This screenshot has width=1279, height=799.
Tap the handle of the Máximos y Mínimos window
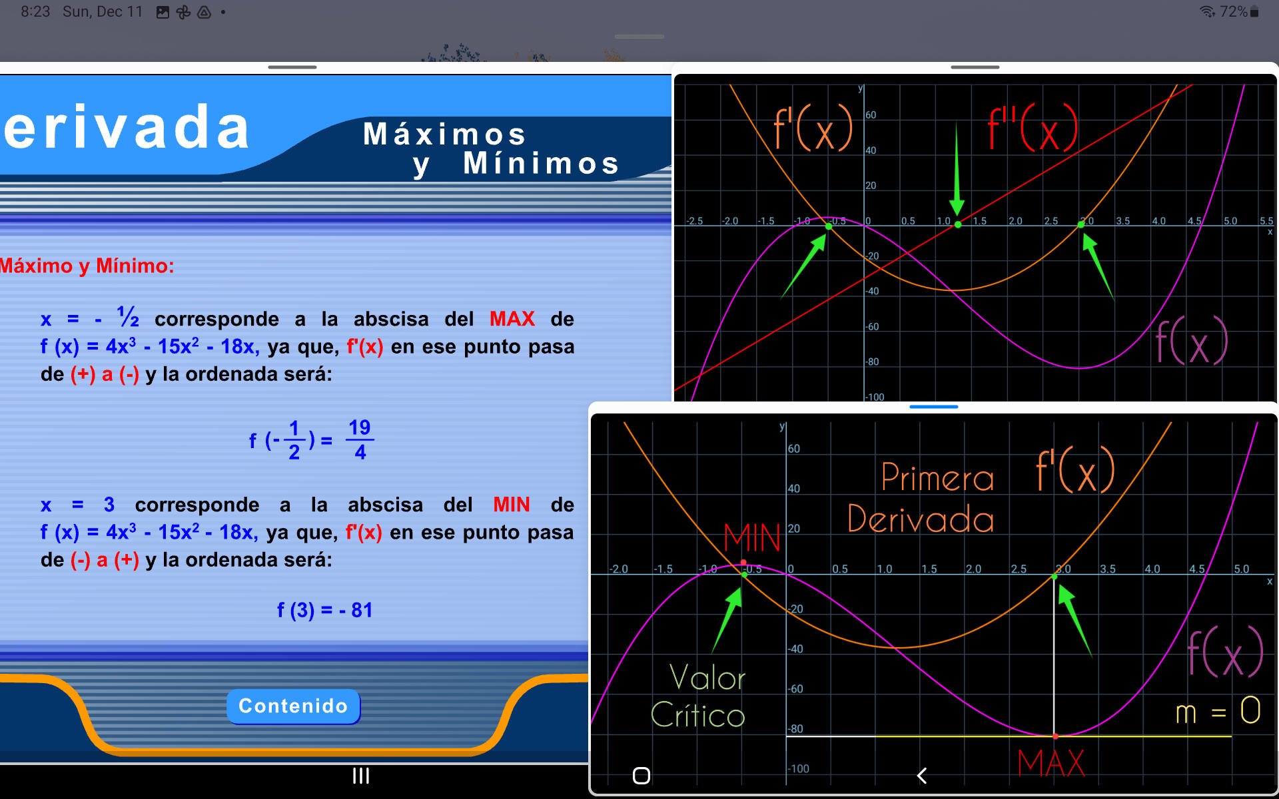[292, 67]
